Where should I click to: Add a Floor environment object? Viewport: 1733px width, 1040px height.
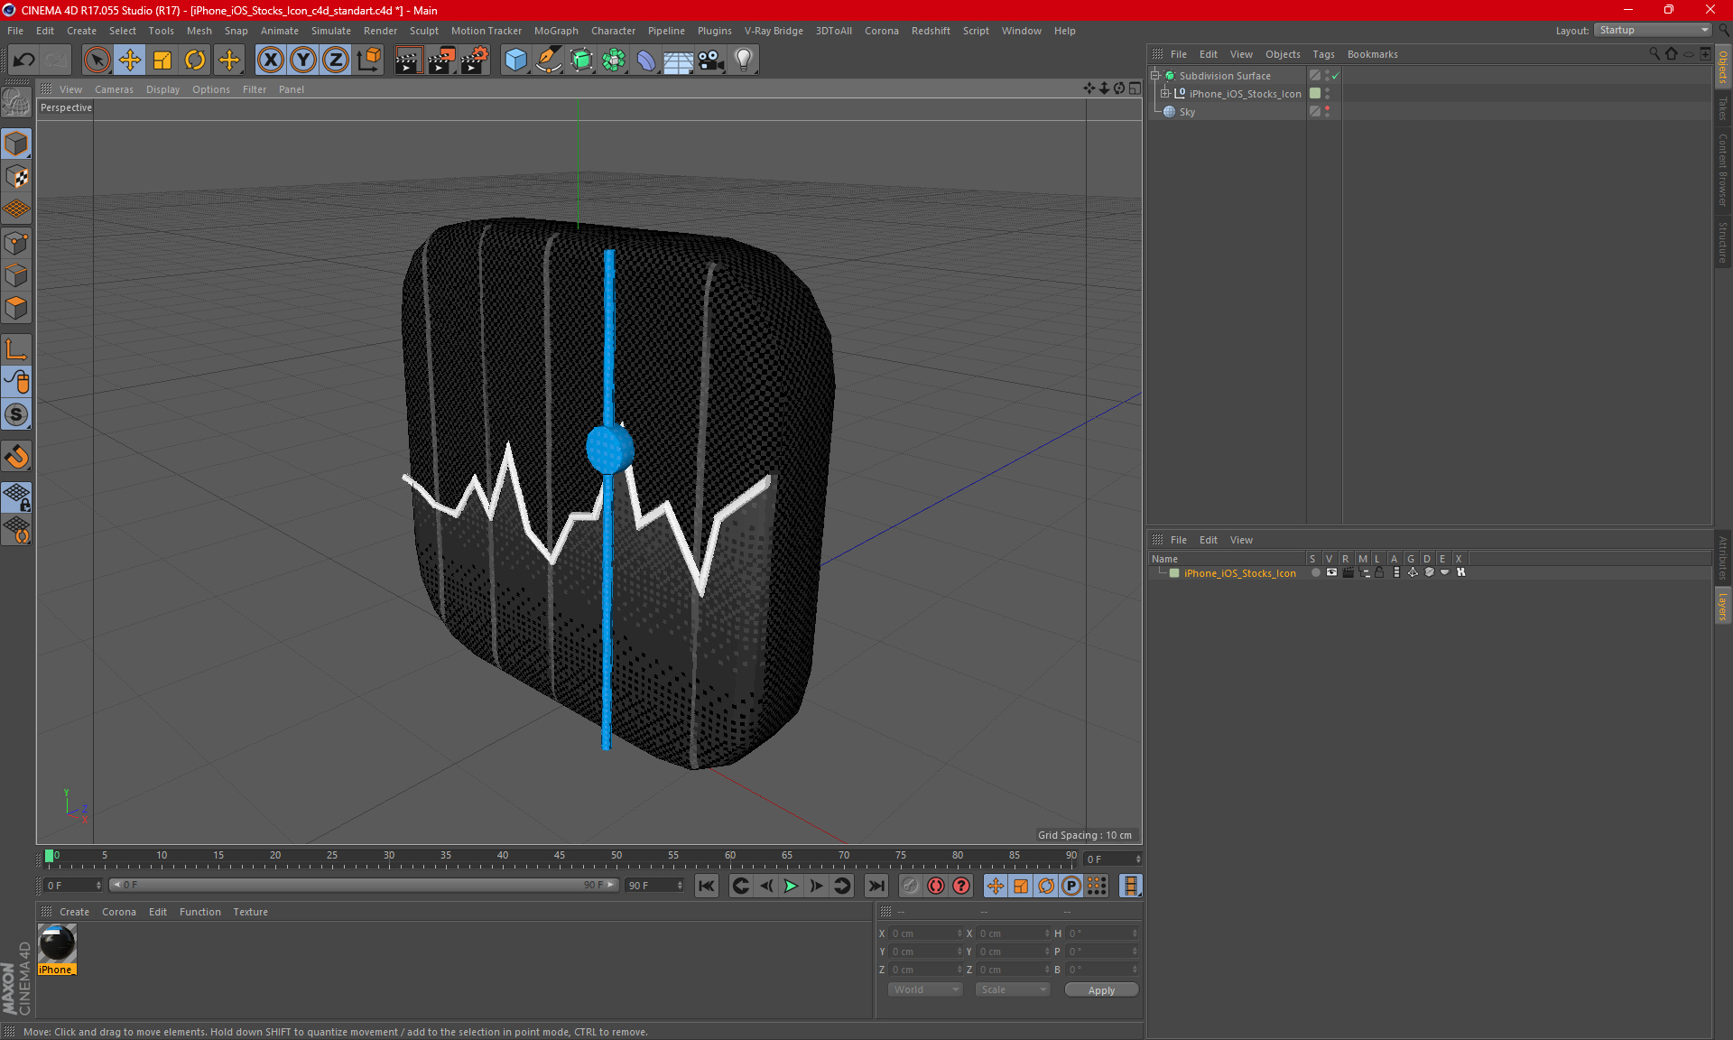tap(679, 60)
